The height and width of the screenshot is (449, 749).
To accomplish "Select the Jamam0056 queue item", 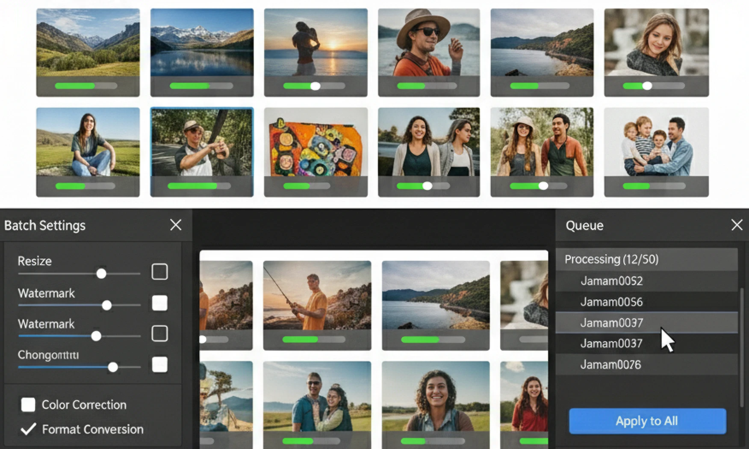I will pyautogui.click(x=611, y=302).
